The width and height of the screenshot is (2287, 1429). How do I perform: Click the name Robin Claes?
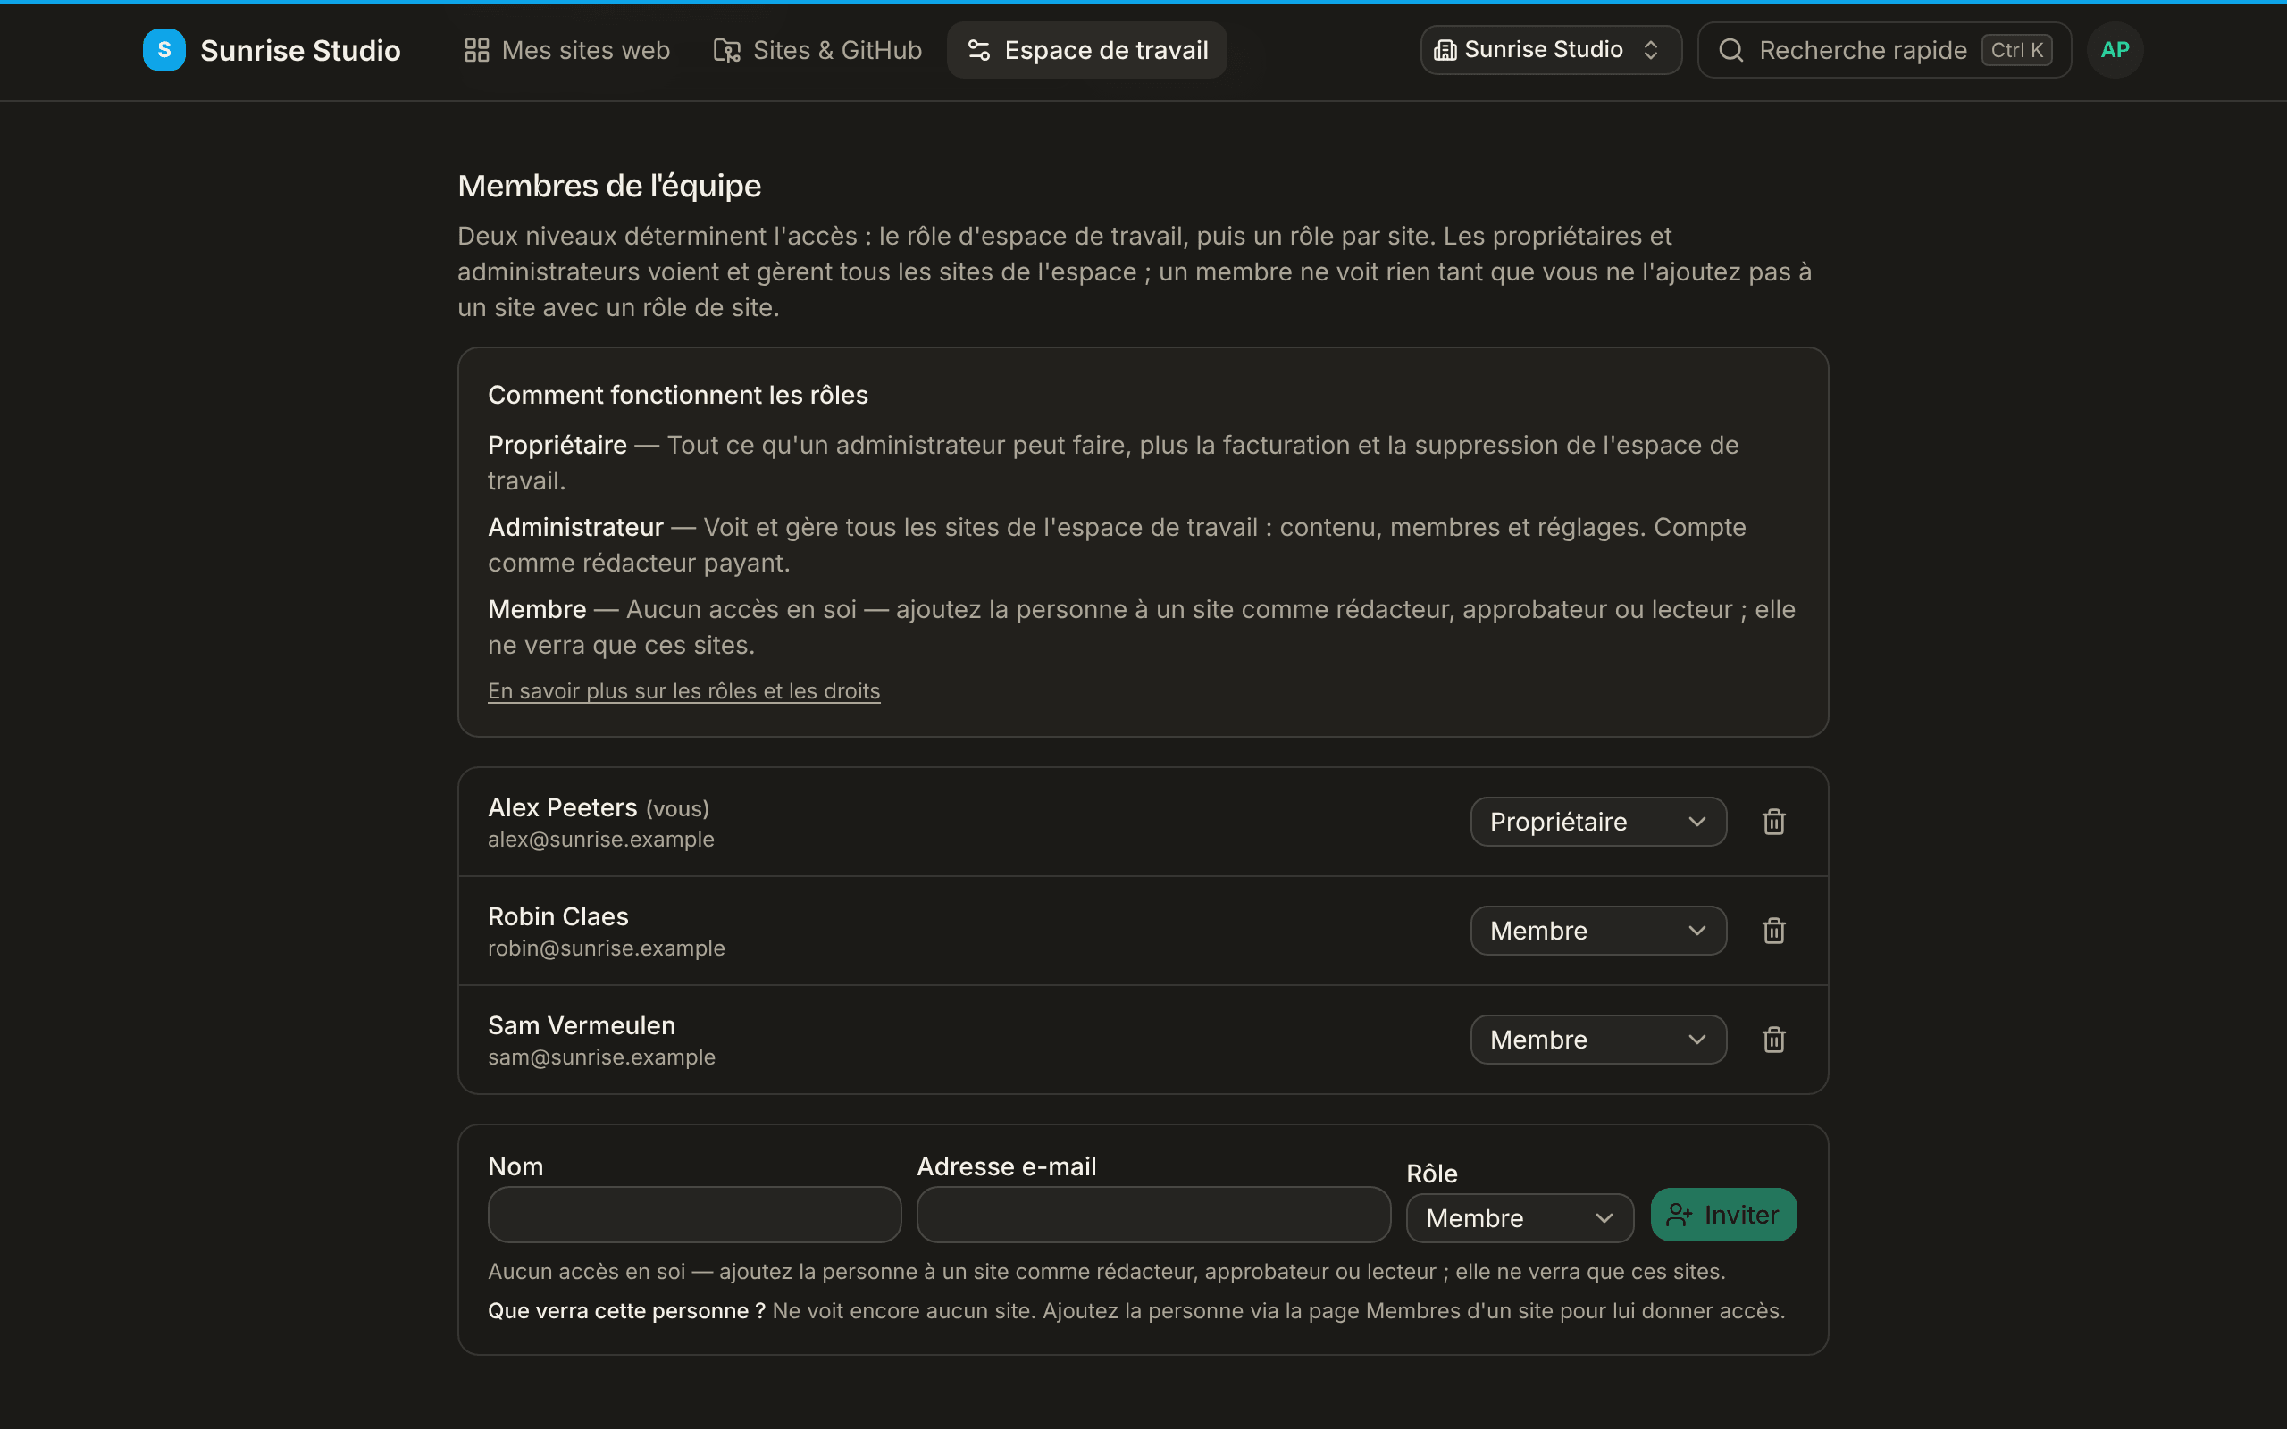point(557,915)
